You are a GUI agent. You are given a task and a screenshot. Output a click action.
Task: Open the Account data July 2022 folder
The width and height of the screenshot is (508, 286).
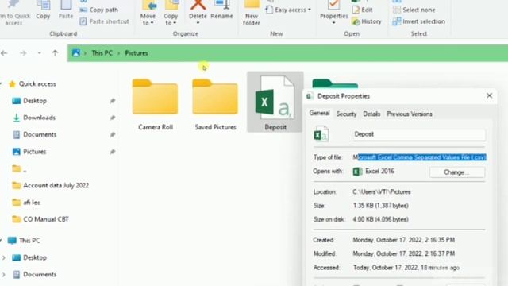[x=56, y=185]
